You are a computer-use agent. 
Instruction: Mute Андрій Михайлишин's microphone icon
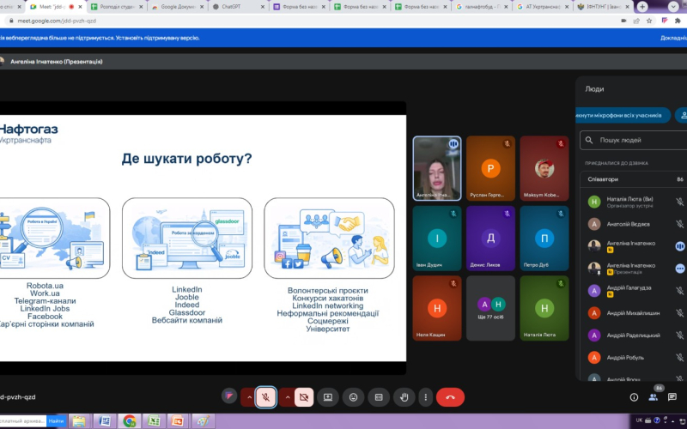click(679, 313)
